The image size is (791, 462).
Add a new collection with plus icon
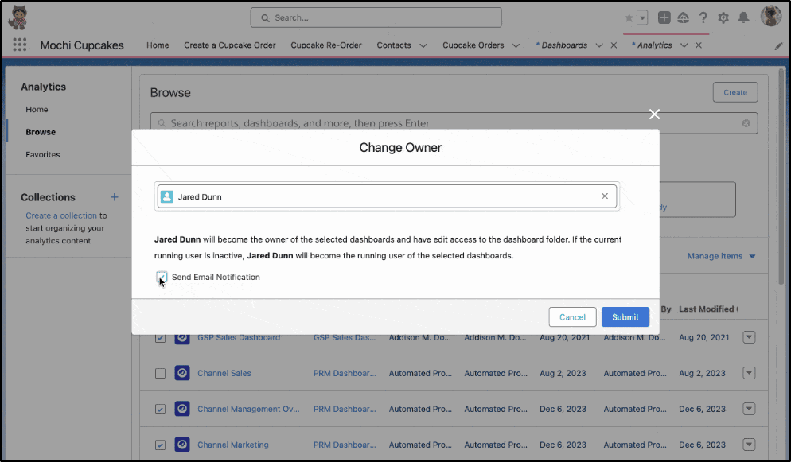115,197
